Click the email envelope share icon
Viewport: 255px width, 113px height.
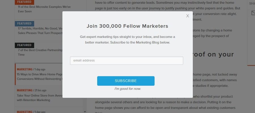tap(253, 13)
